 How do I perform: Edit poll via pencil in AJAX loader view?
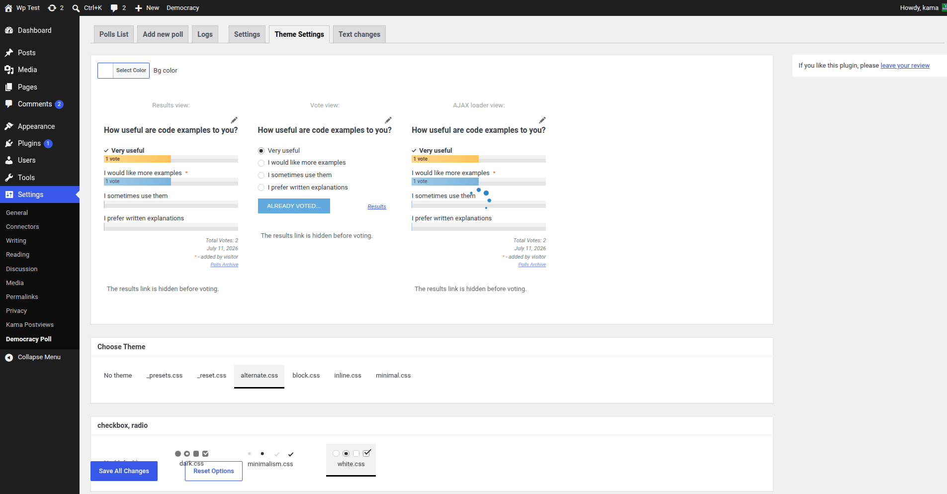[542, 120]
